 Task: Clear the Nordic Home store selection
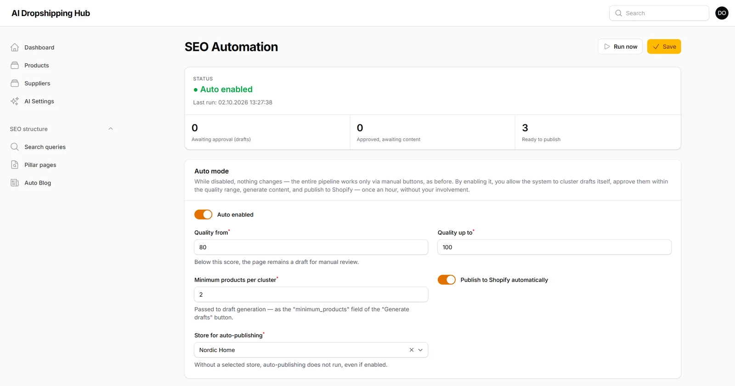(x=412, y=350)
